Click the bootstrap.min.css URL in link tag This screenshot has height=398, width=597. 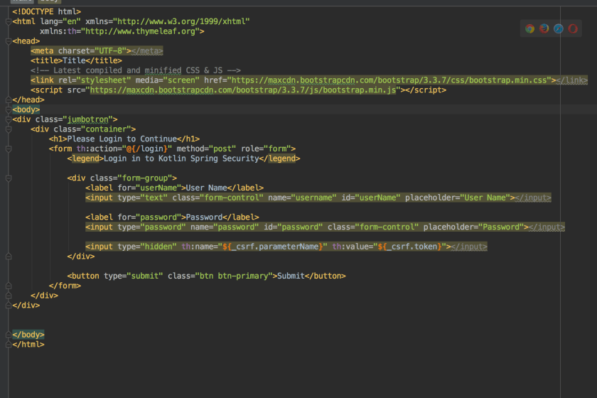[389, 80]
